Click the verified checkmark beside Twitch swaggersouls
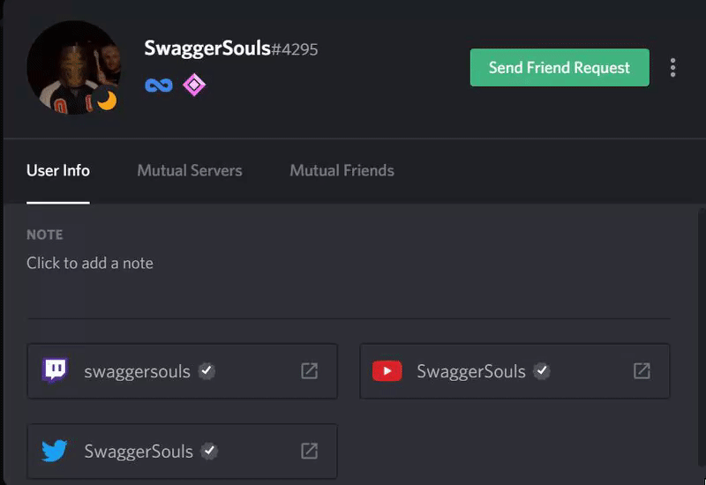The width and height of the screenshot is (706, 485). [207, 370]
